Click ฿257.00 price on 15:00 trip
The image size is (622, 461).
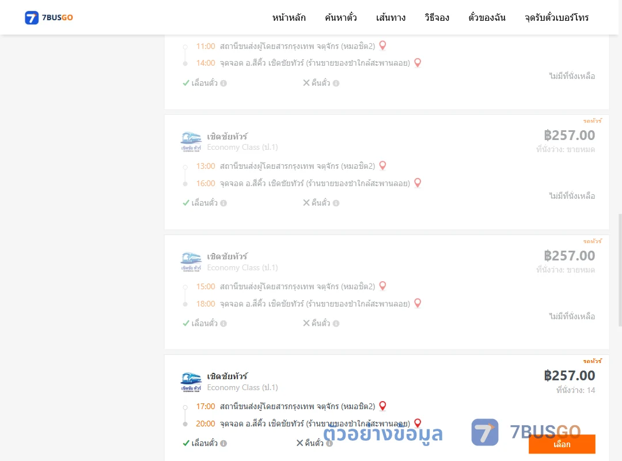tap(569, 256)
